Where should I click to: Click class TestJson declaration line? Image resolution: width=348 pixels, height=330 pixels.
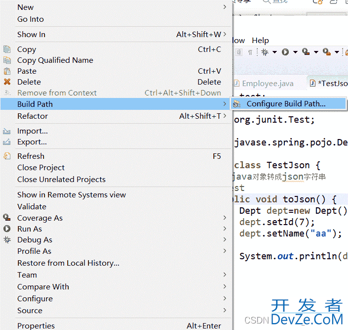click(x=277, y=165)
